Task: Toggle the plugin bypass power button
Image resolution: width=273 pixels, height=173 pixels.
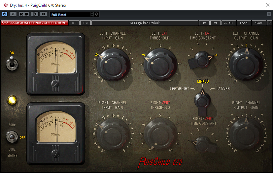Action: pyautogui.click(x=5, y=14)
